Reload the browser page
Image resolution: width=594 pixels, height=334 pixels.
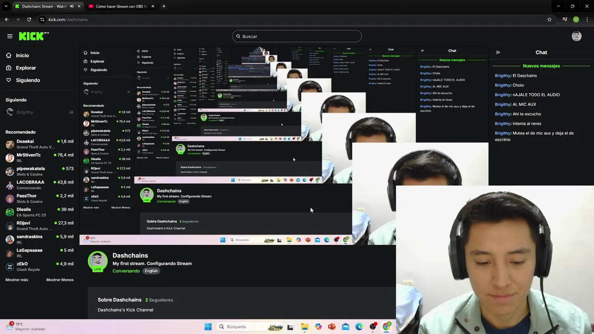pos(29,19)
